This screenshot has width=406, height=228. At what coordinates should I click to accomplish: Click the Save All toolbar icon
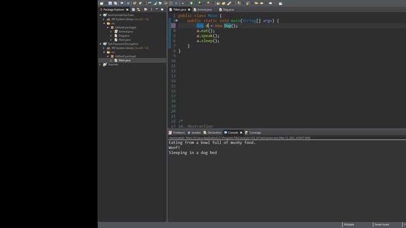(115, 3)
